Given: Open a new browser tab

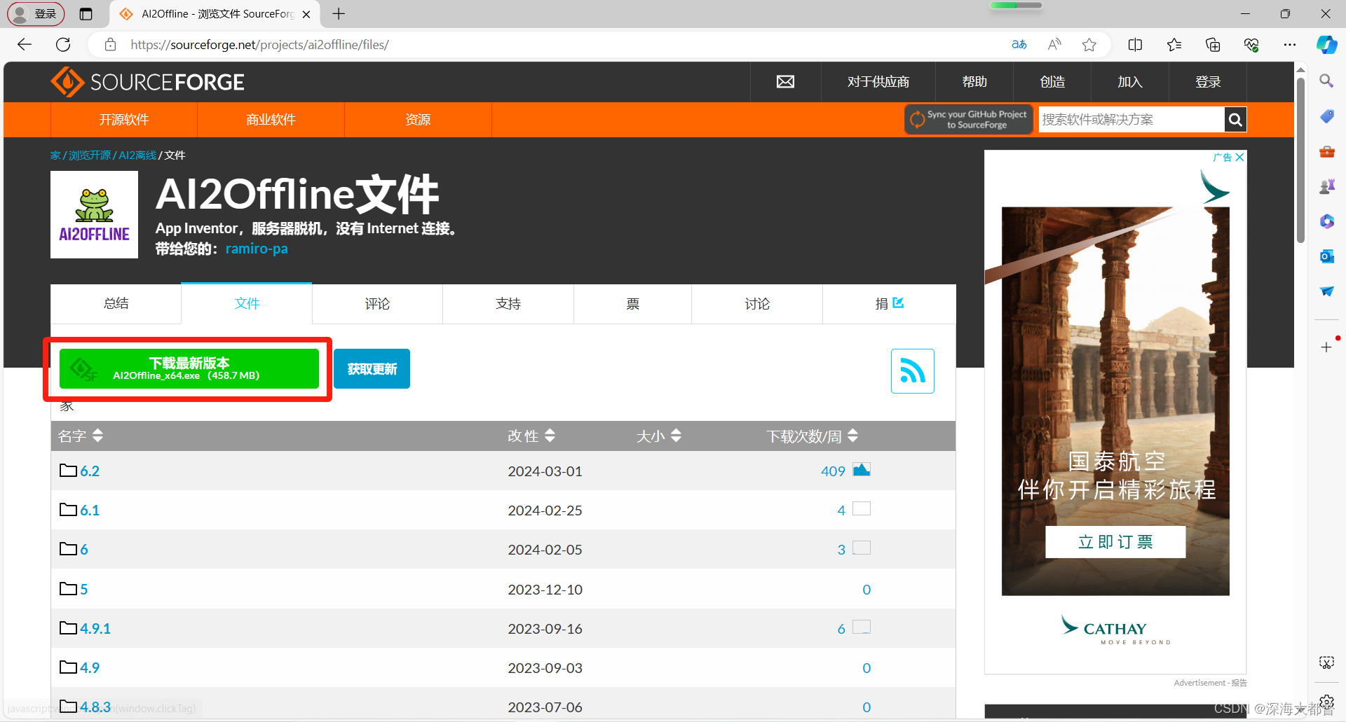Looking at the screenshot, I should click(339, 14).
